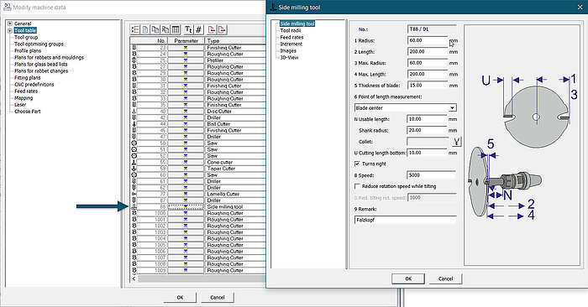Viewport: 588px width, 307px height.
Task: Open the Increment page
Action: tap(291, 44)
